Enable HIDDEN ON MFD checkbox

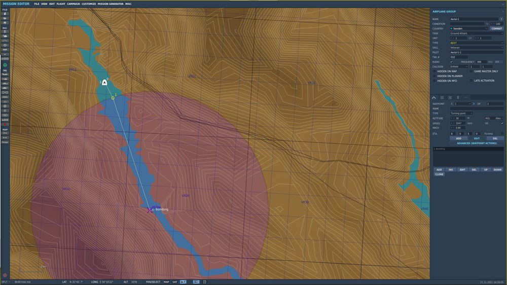[434, 81]
